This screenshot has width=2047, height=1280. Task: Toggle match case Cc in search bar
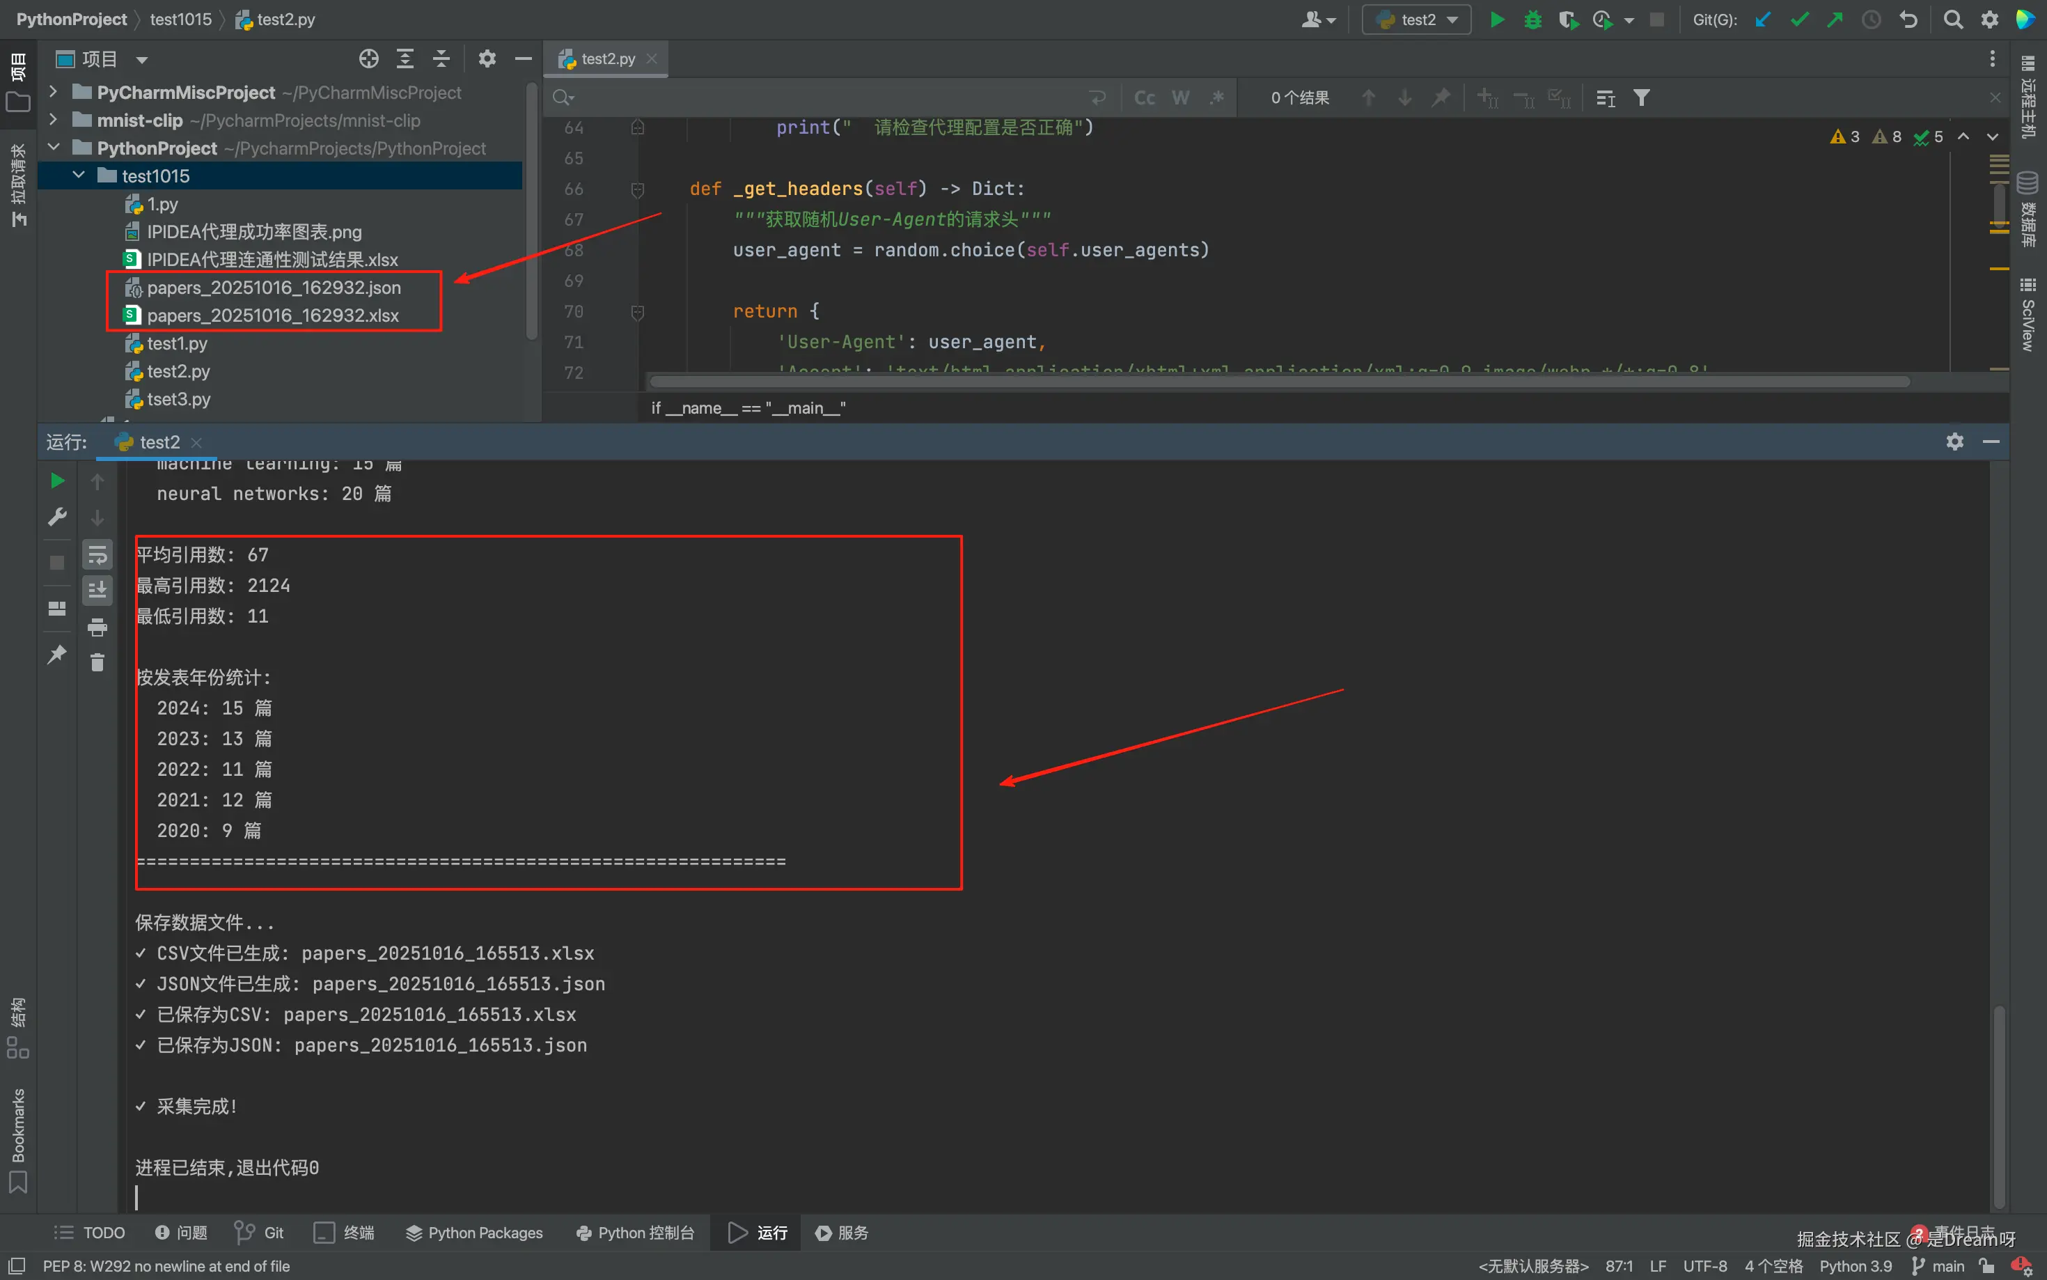pyautogui.click(x=1144, y=98)
